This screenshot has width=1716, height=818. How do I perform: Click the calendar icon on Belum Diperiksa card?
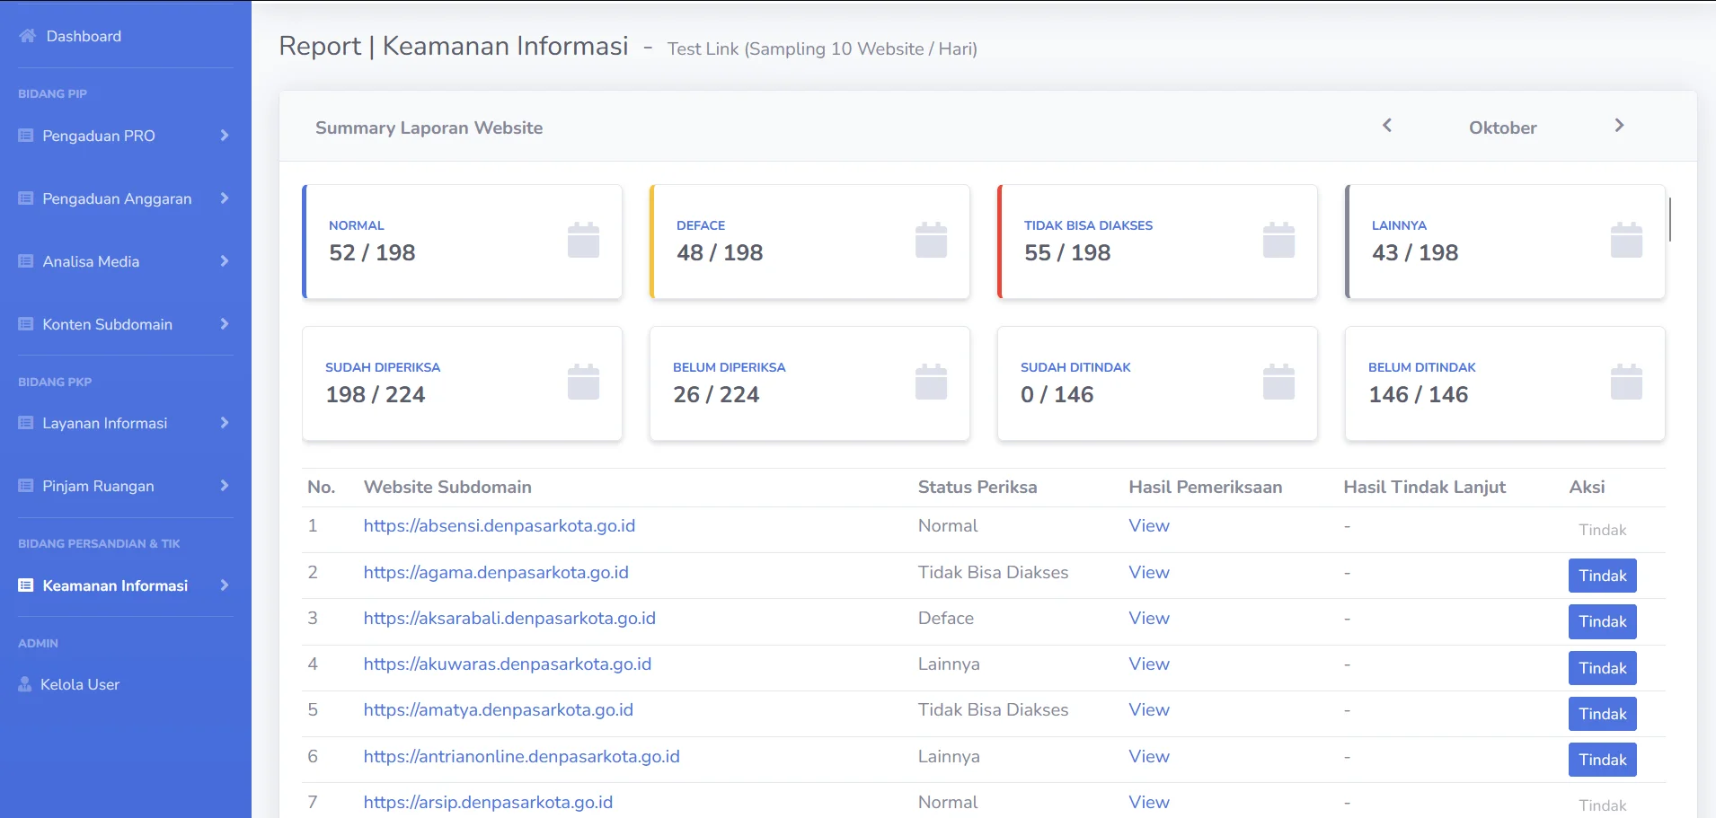[930, 382]
